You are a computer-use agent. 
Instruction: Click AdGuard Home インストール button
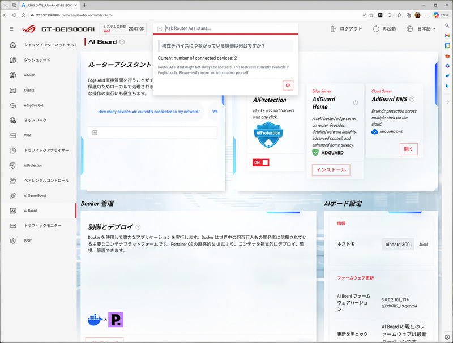[331, 170]
